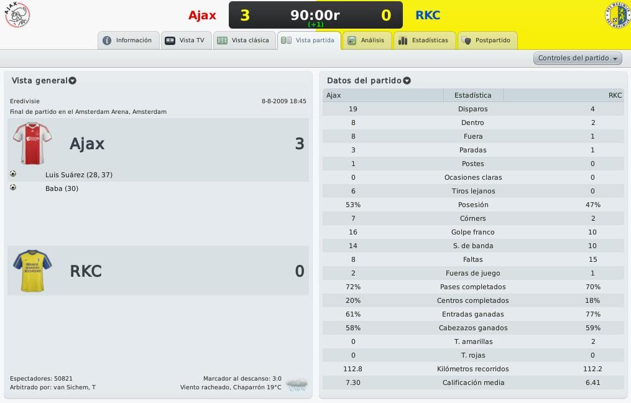Expand the Vista general panel menu
The height and width of the screenshot is (403, 631).
[73, 81]
